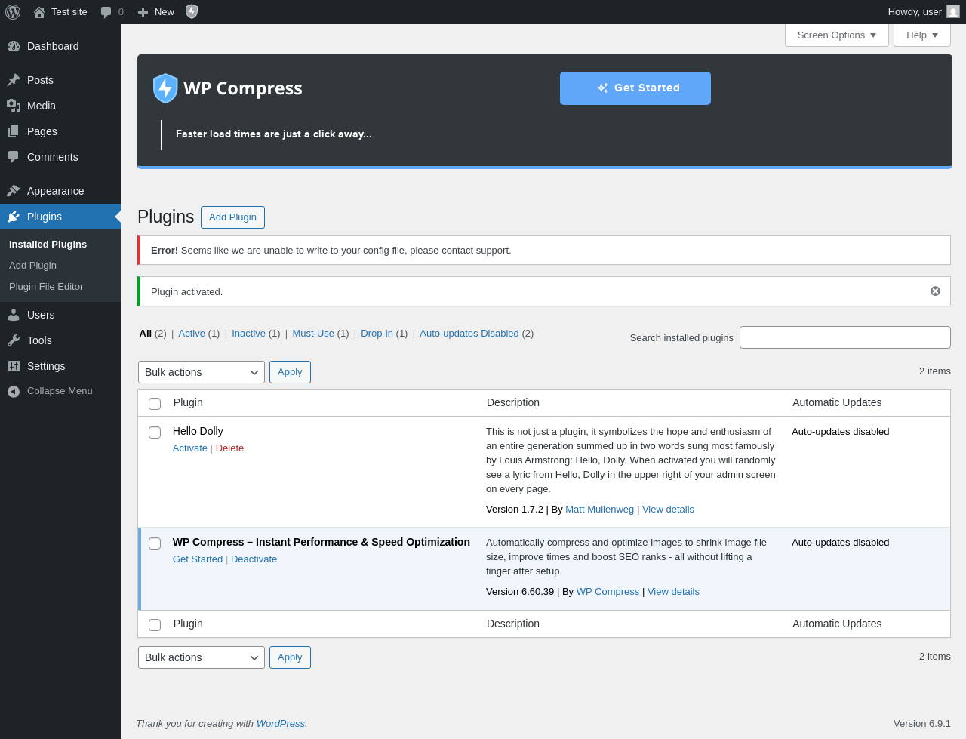The height and width of the screenshot is (739, 966).
Task: Tick the WP Compress plugin checkbox
Action: 155,543
